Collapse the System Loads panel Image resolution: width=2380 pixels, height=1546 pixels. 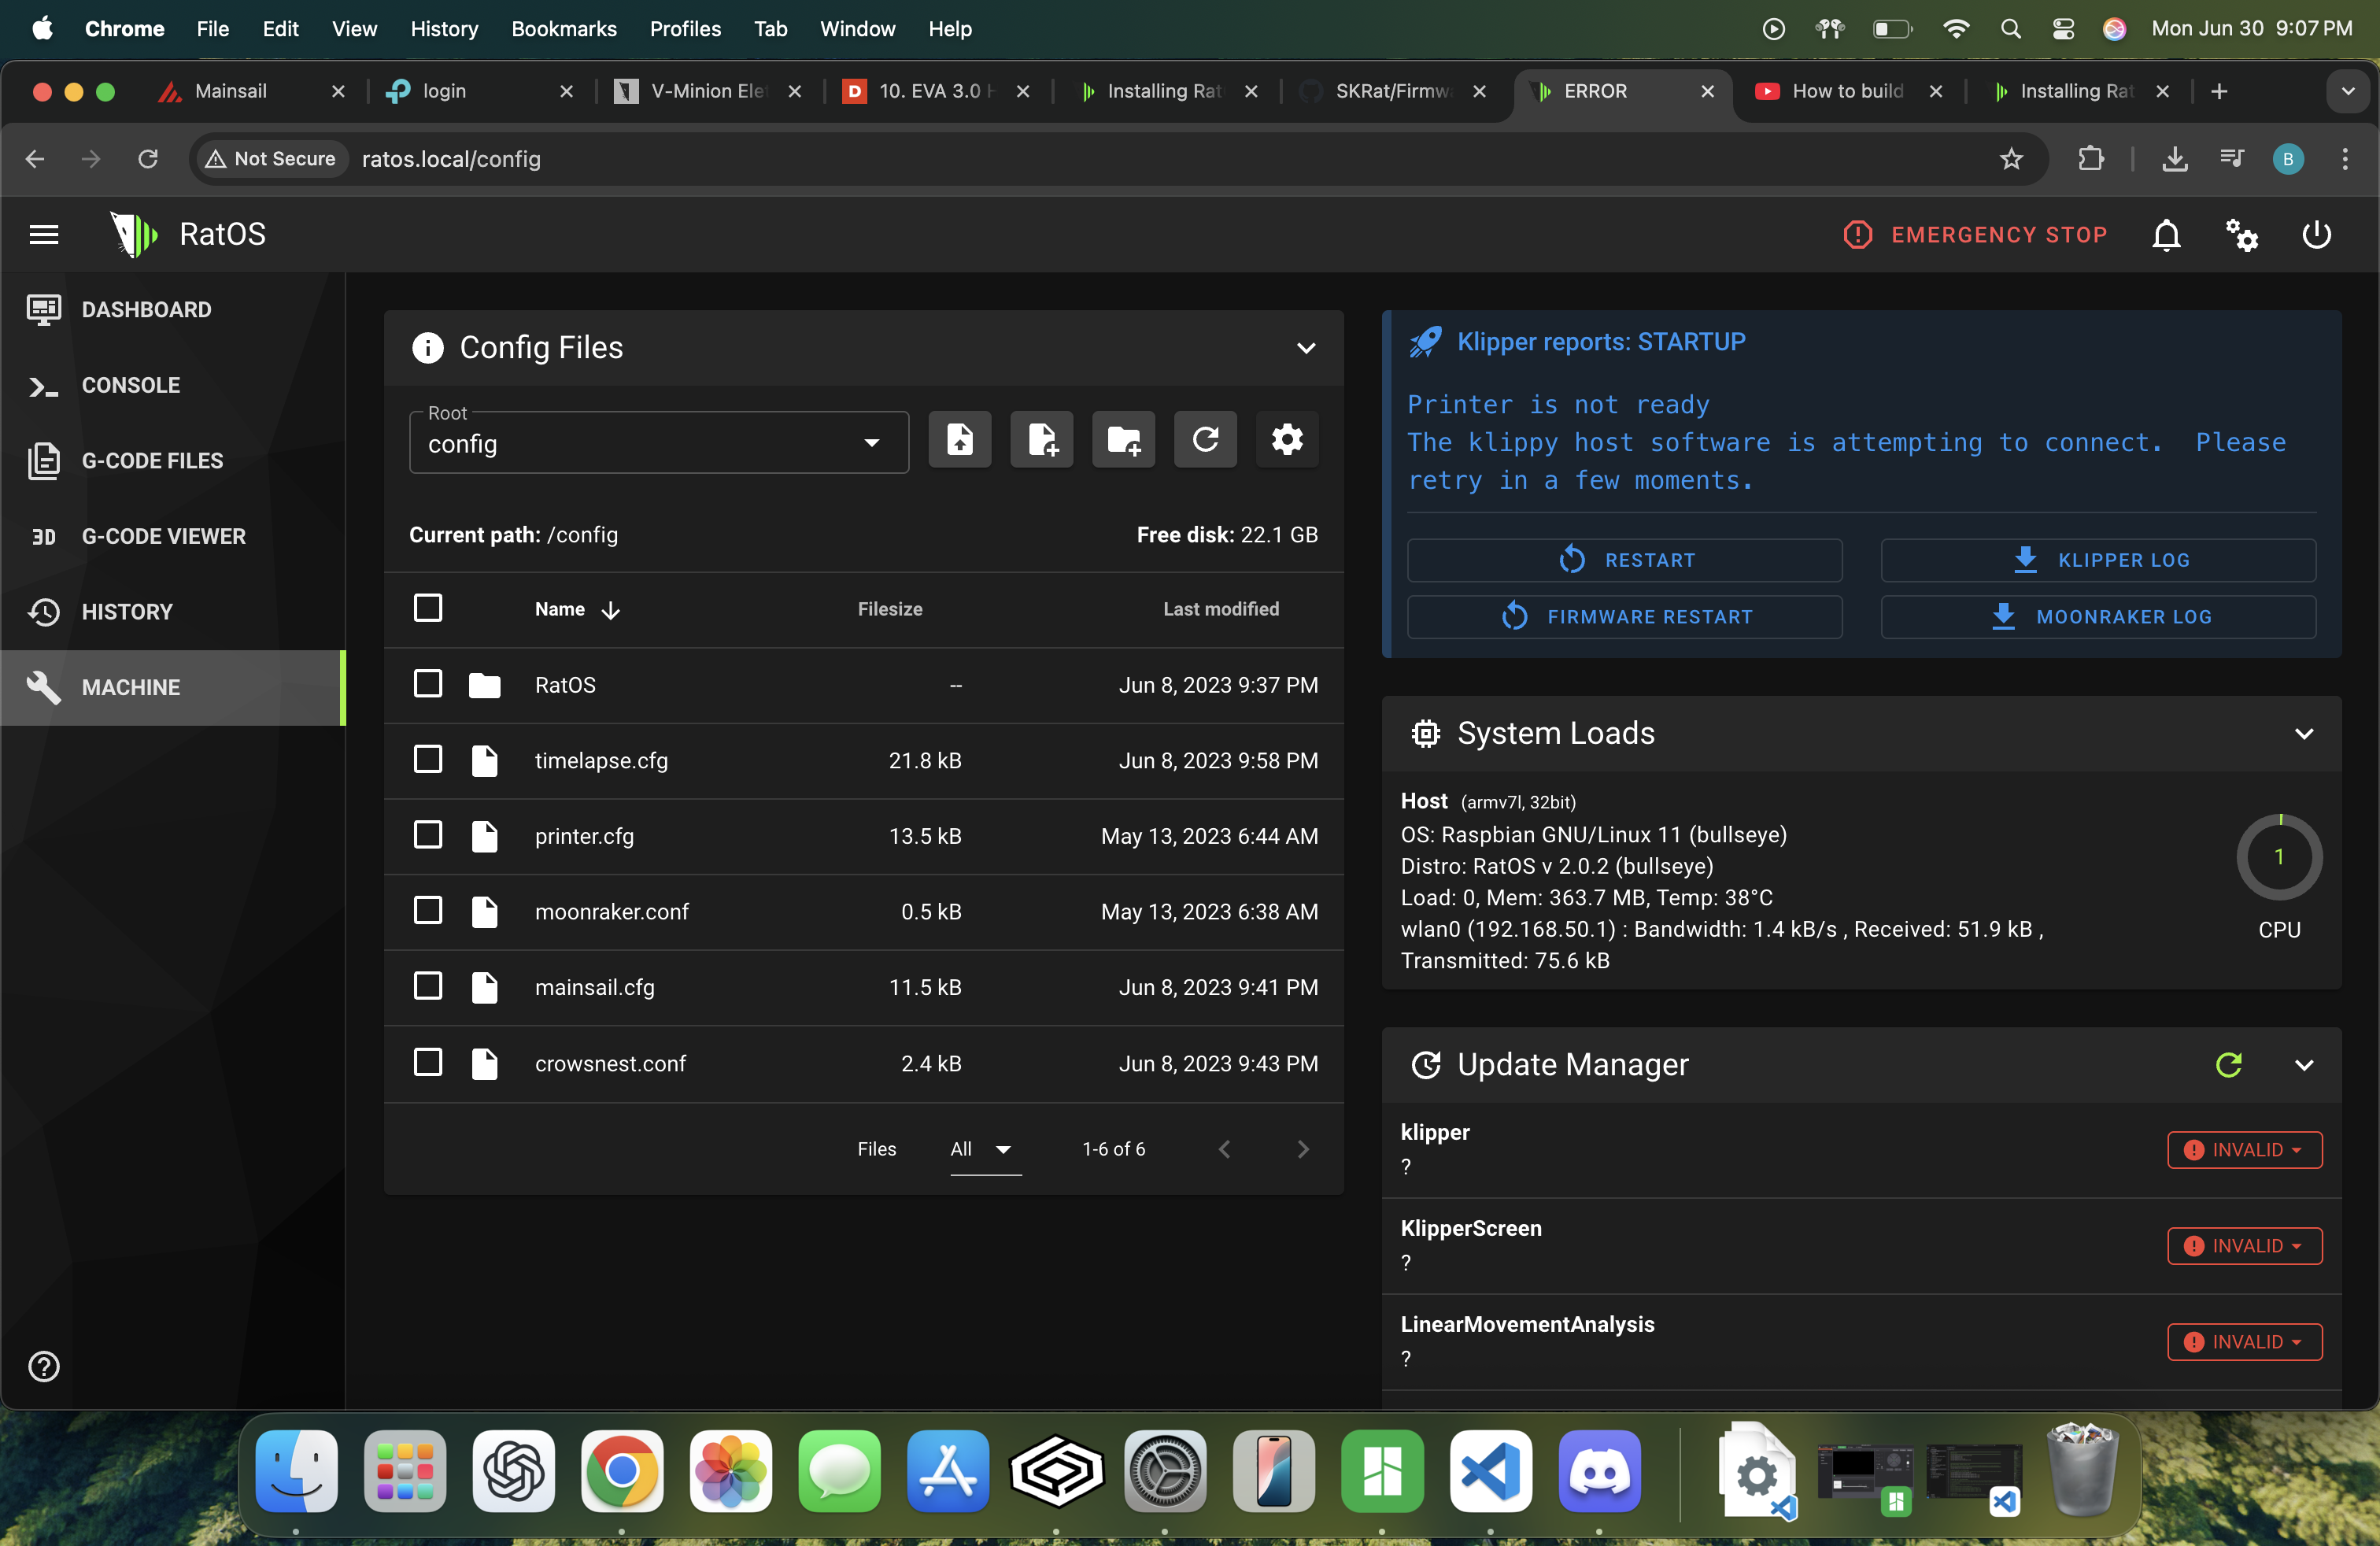tap(2304, 734)
